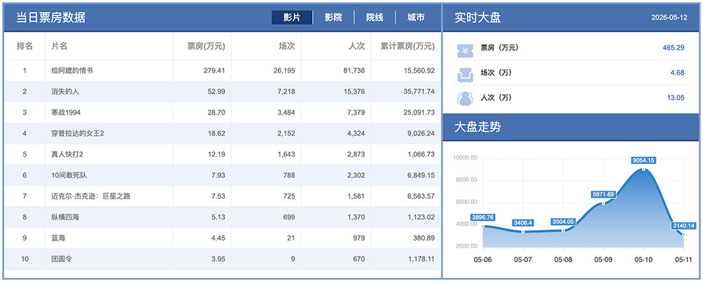This screenshot has width=703, height=282.
Task: Open the film 给阿嬷的情书
Action: click(72, 71)
